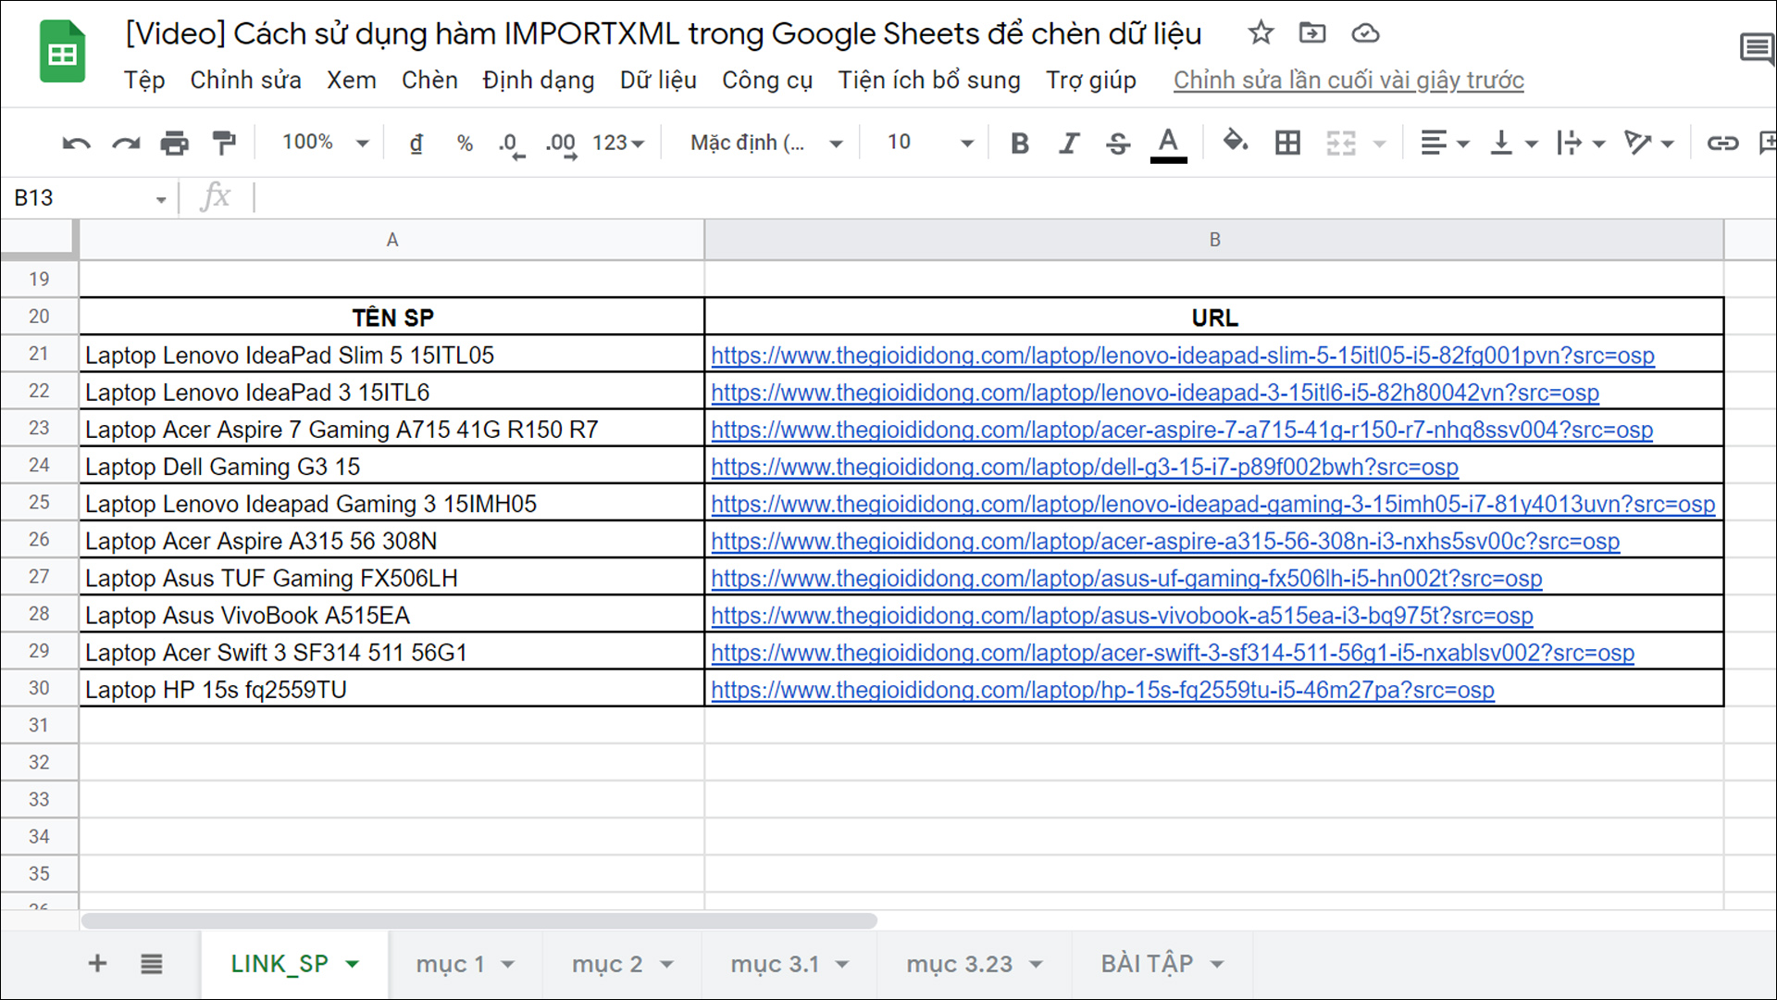The width and height of the screenshot is (1777, 1000).
Task: Open Acer Swift 3 SF314 URL link
Action: point(1172,653)
